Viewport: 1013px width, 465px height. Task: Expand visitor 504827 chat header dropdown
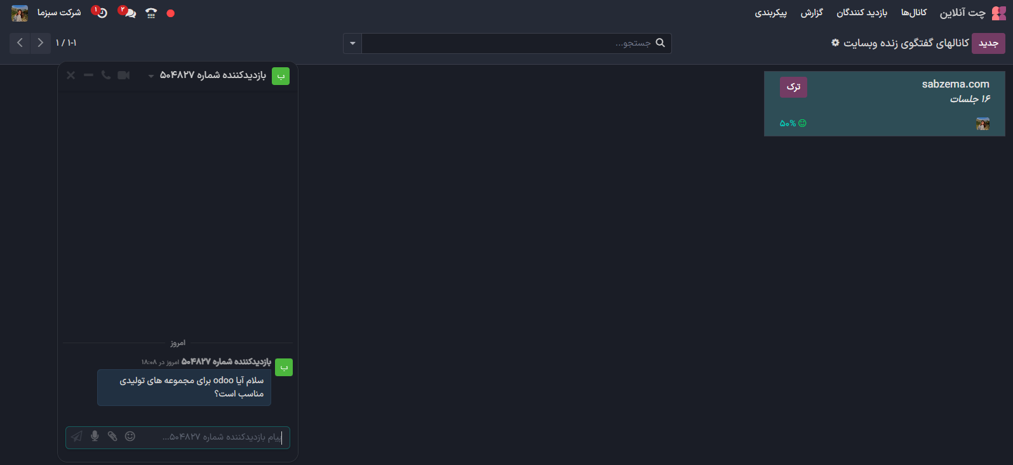coord(151,76)
